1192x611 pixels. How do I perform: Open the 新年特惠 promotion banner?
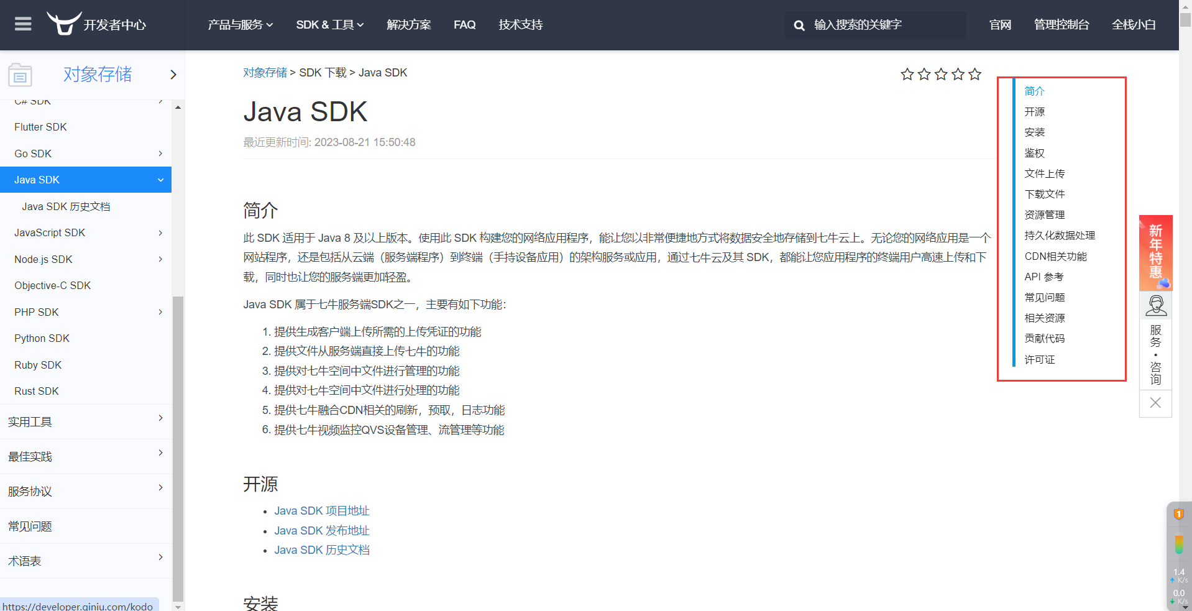coord(1155,253)
